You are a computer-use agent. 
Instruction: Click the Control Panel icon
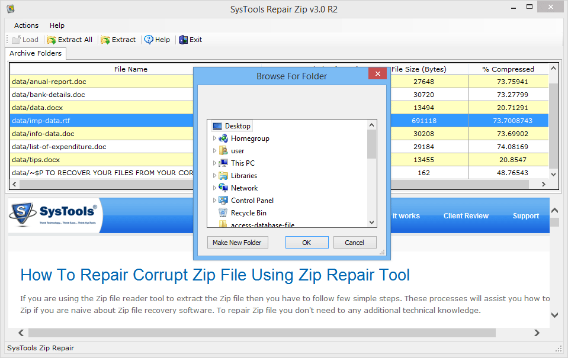point(223,200)
